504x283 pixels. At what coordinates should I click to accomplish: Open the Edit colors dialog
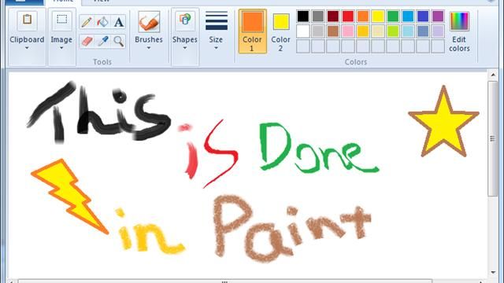459,31
